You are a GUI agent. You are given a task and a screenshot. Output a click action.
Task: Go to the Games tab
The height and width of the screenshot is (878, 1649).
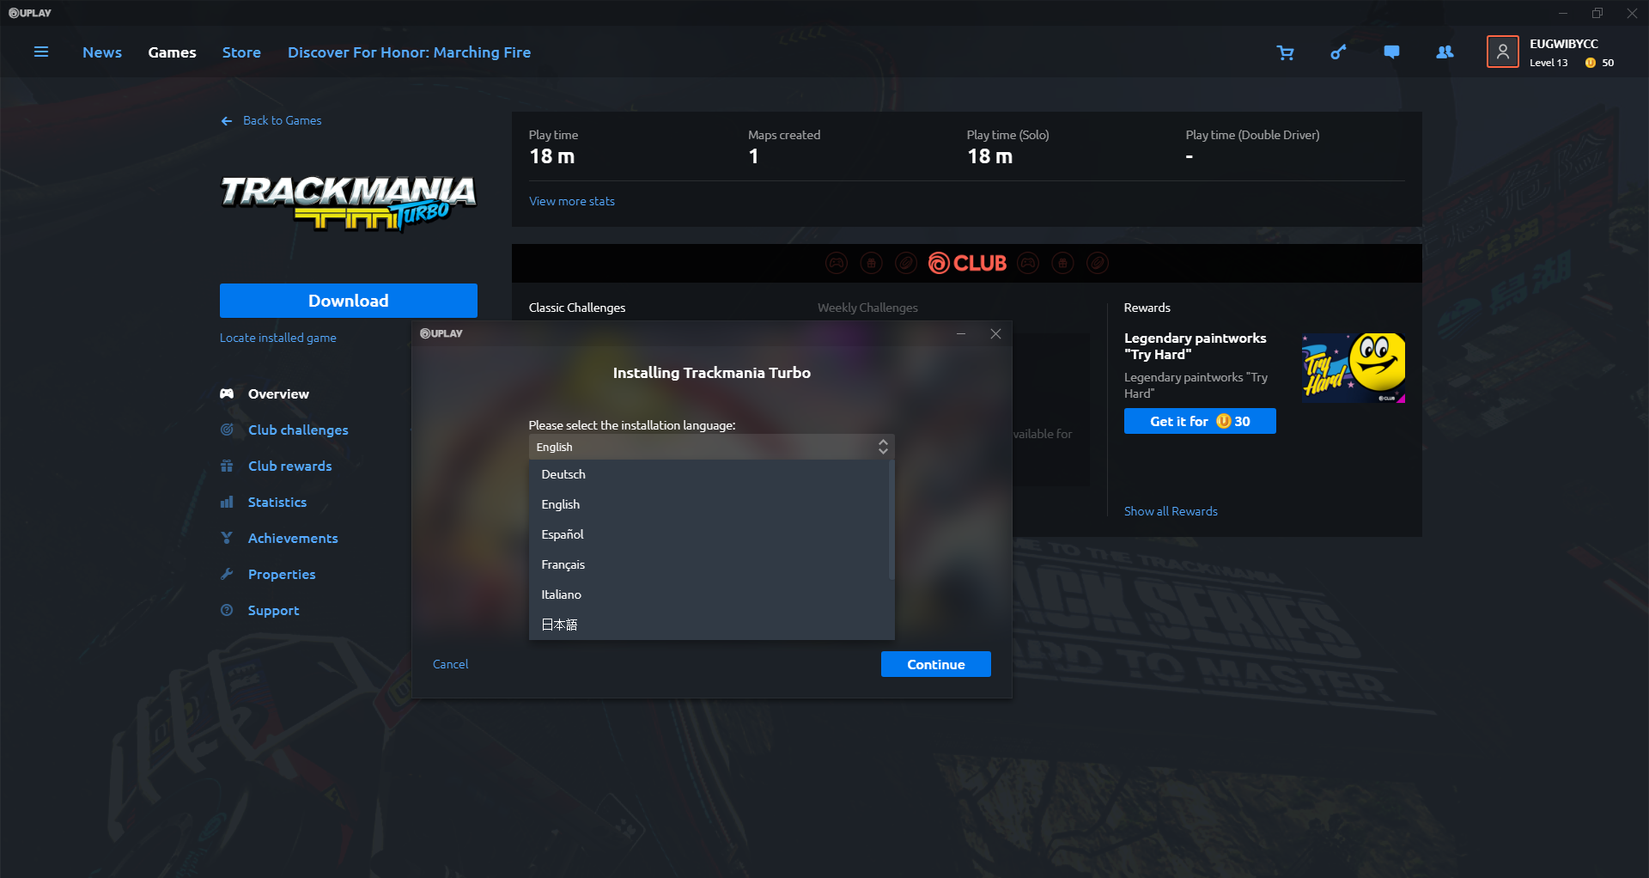pos(172,52)
